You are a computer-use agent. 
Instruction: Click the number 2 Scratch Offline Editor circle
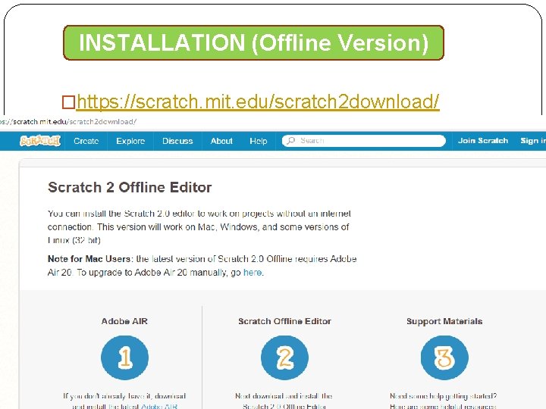point(284,357)
